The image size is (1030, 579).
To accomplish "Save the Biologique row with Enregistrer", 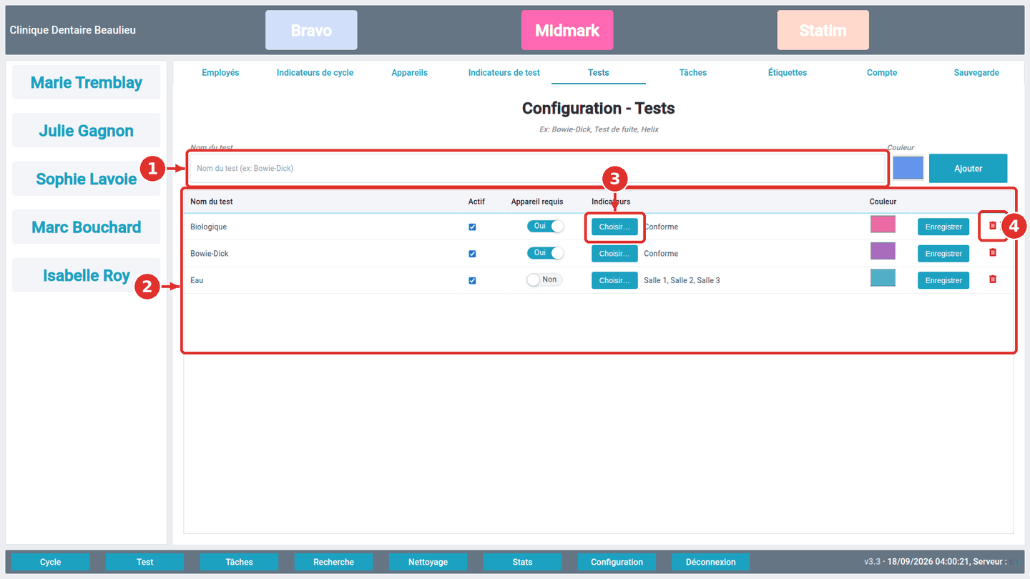I will coord(943,227).
